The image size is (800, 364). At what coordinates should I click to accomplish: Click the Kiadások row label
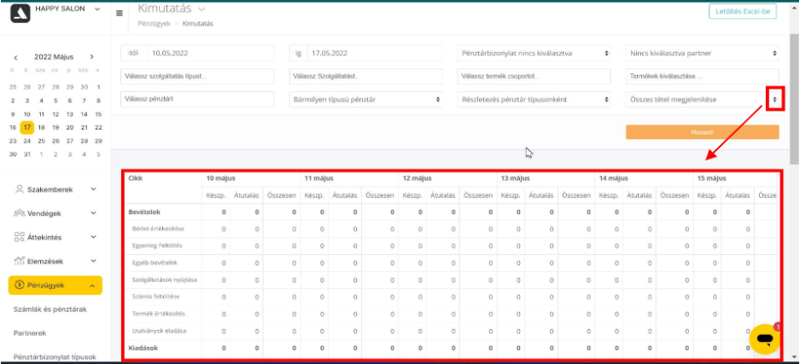143,348
